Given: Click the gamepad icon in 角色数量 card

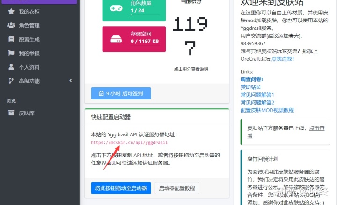Looking at the screenshot, I should [116, 8].
